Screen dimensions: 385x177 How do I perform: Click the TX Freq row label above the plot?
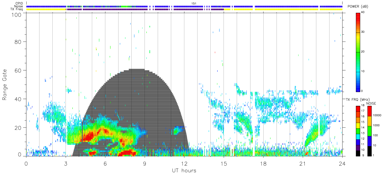[17, 9]
